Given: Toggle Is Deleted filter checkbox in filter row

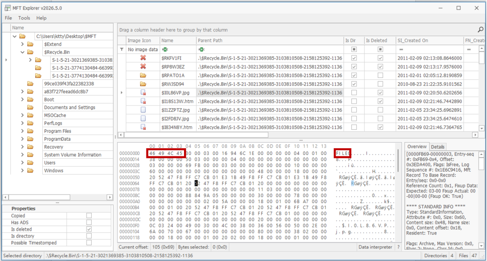Looking at the screenshot, I should click(x=380, y=49).
